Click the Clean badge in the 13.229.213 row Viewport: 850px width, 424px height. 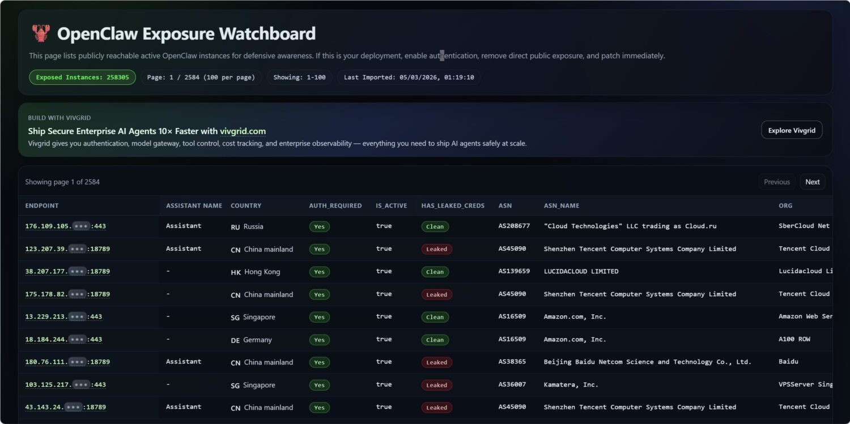435,317
